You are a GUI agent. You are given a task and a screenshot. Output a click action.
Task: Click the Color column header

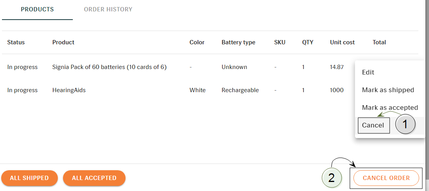[197, 42]
